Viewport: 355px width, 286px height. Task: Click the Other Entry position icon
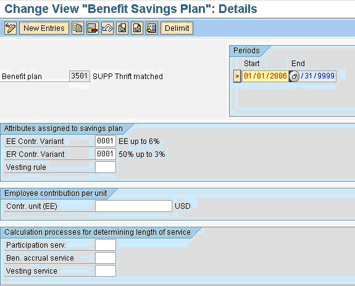pos(152,28)
